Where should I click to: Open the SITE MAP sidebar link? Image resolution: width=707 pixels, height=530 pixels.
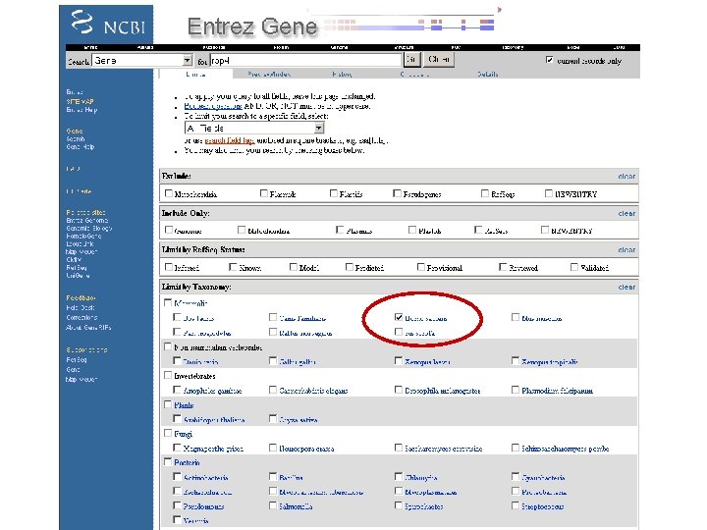click(80, 101)
